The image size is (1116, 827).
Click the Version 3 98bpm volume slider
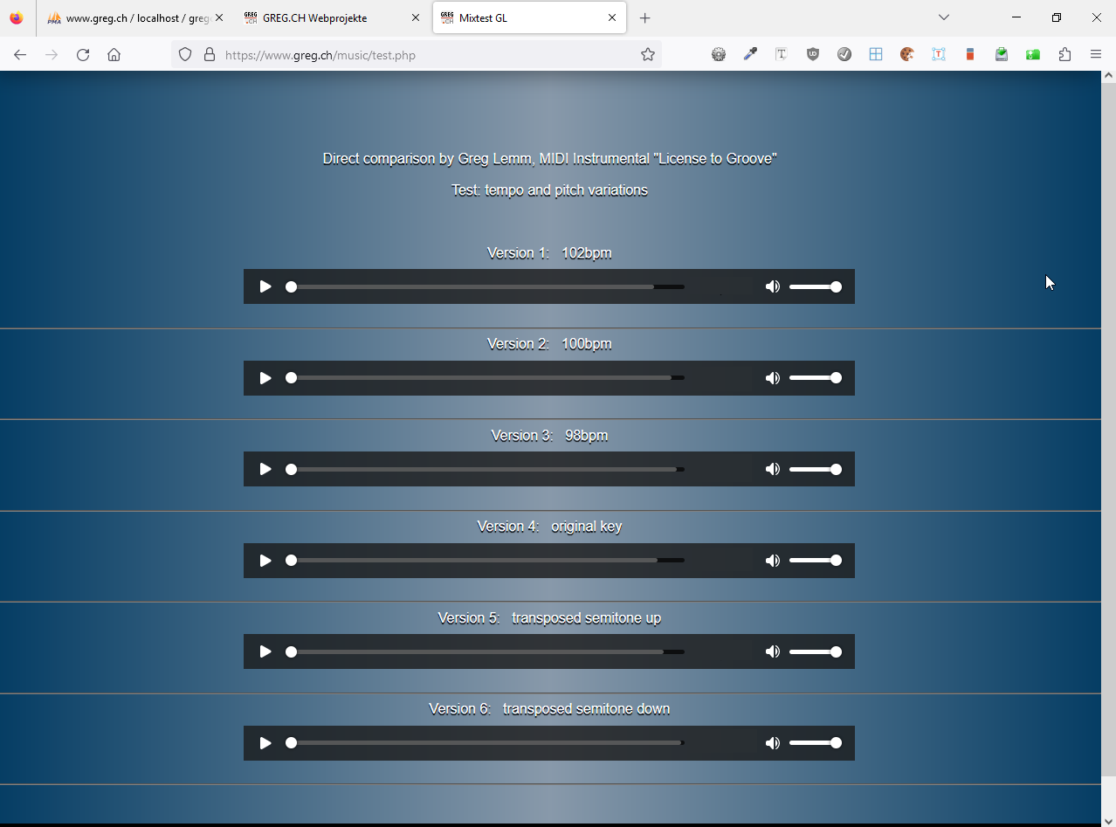(x=815, y=469)
